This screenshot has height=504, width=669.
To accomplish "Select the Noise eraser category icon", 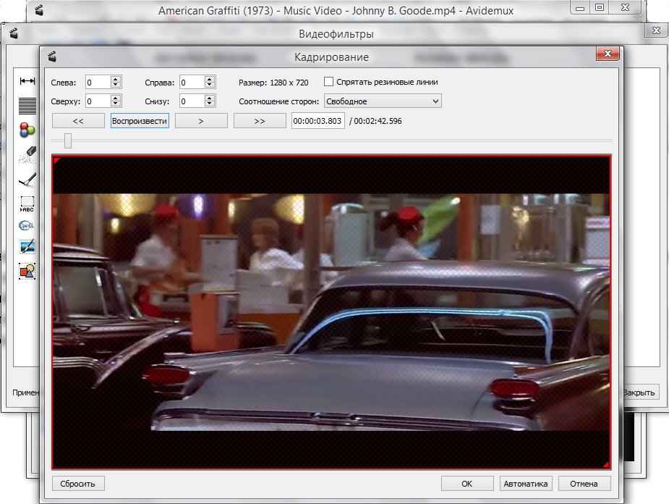I will [27, 154].
